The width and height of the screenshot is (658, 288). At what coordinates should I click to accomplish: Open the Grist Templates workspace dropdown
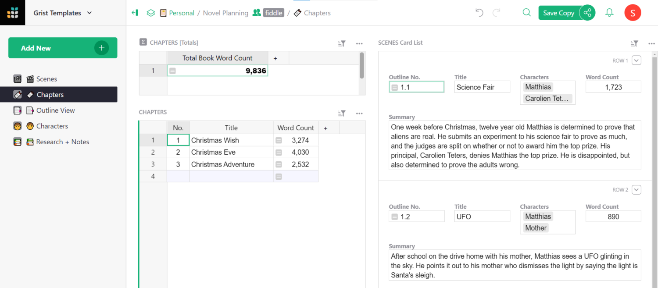pyautogui.click(x=63, y=13)
